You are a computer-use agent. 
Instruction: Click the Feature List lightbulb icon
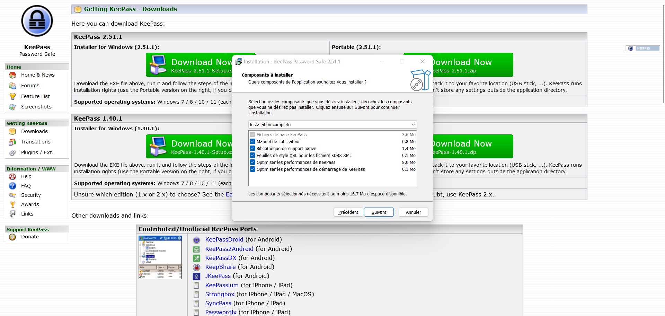point(12,96)
